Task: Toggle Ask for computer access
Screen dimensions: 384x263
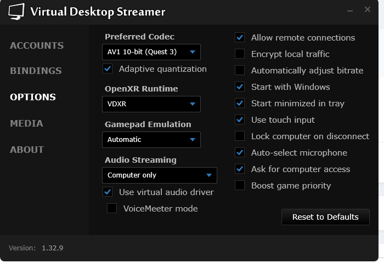Action: click(240, 169)
